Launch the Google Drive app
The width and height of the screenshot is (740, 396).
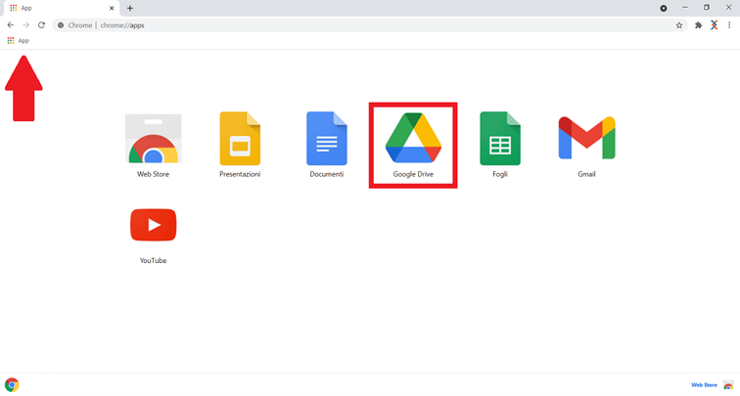413,145
